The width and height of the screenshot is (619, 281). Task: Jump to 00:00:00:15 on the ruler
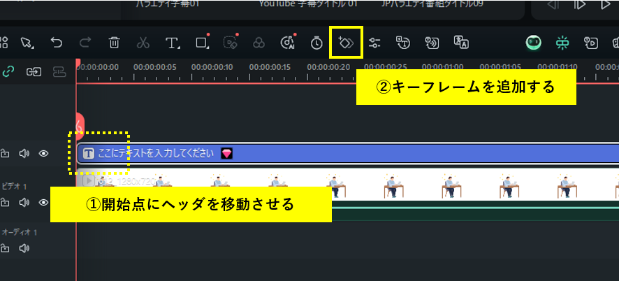[270, 67]
